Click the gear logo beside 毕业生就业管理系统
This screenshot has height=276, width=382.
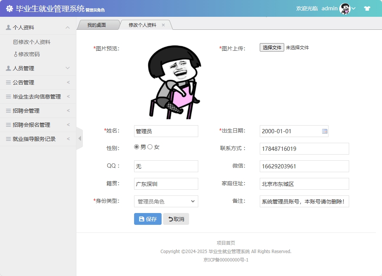pos(10,8)
